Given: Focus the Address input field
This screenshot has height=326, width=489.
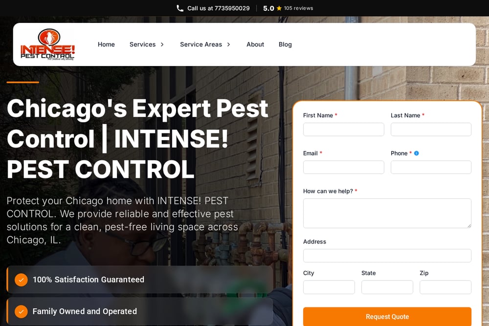Looking at the screenshot, I should tap(387, 256).
